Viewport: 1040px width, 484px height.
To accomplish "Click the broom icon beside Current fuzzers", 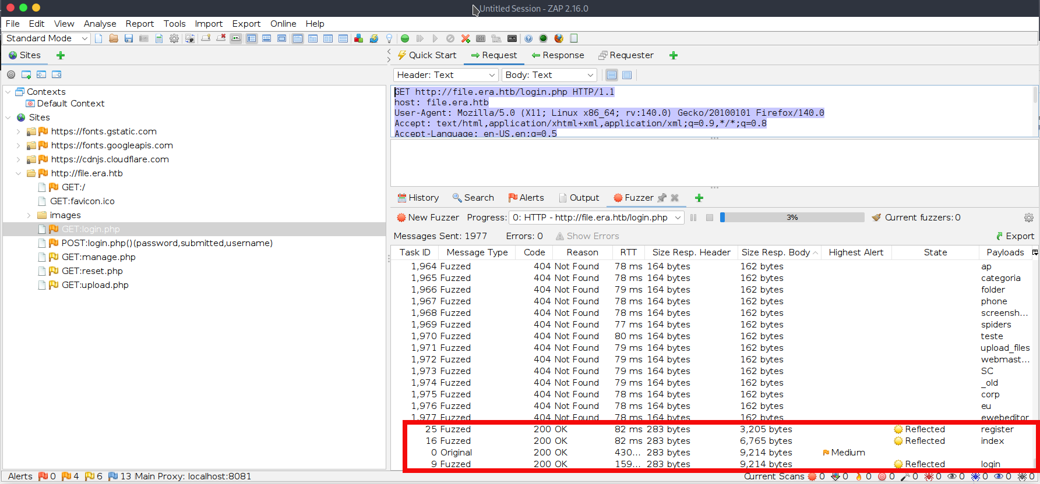I will tap(876, 218).
